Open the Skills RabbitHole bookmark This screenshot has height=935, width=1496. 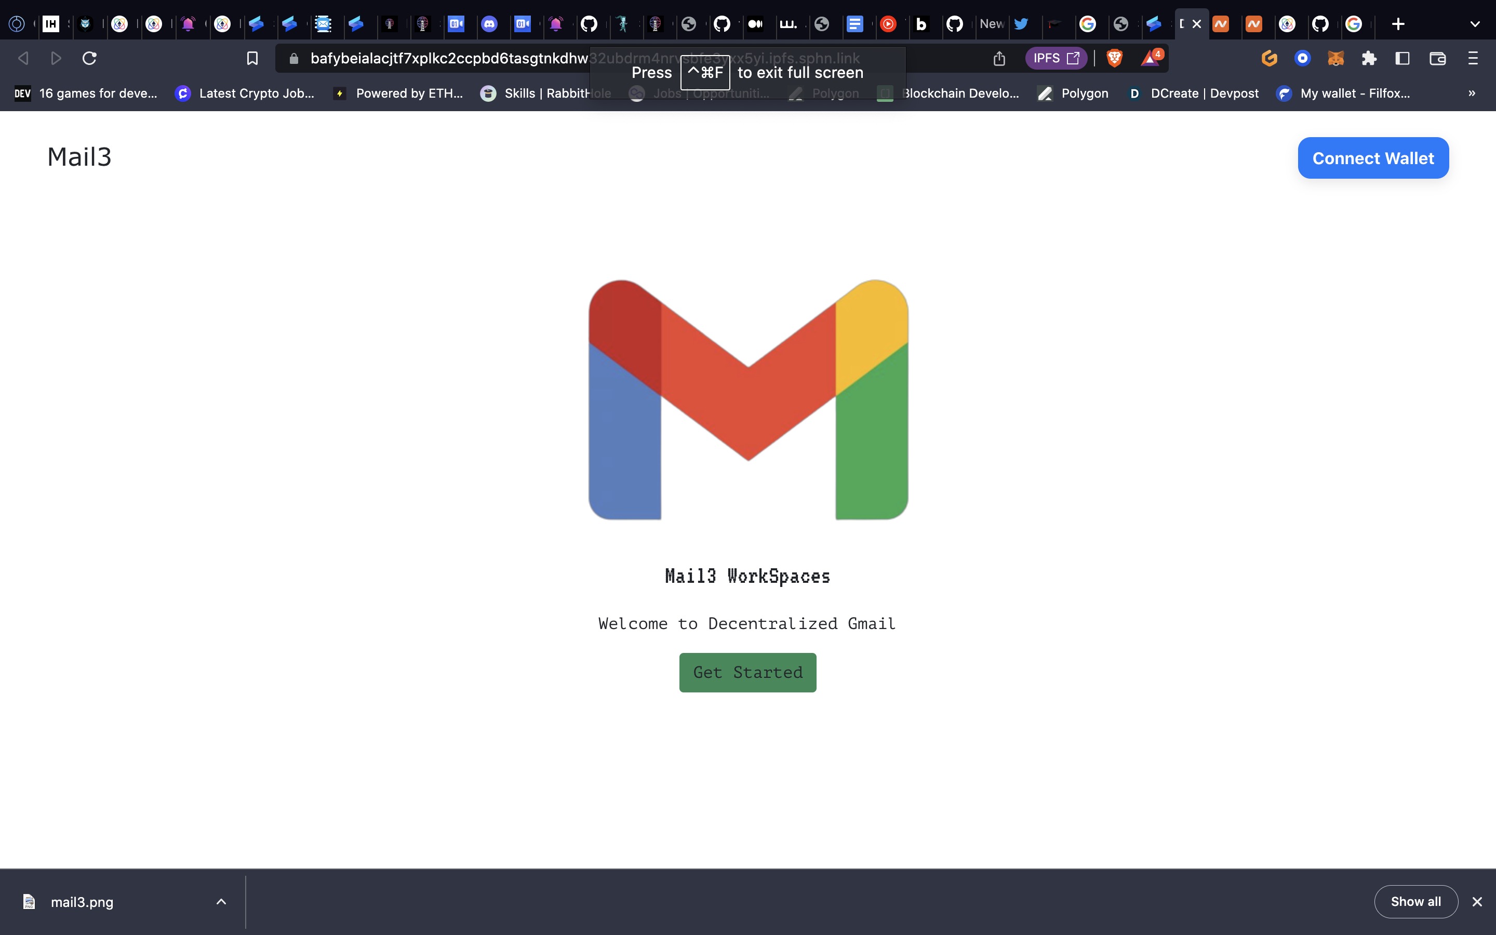point(546,94)
